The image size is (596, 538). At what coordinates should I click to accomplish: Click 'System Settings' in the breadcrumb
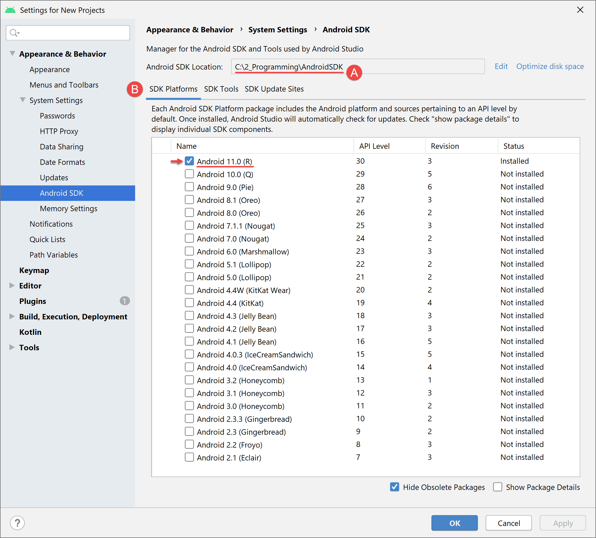(278, 29)
